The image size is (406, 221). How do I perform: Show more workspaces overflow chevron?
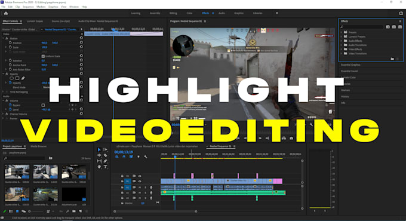[277, 13]
